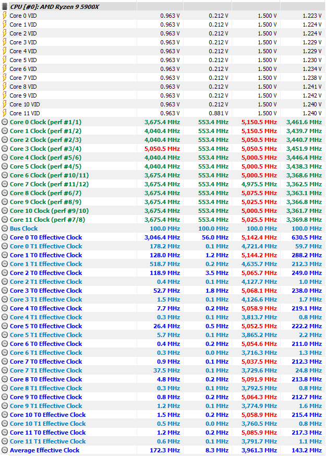Select Core 7 T1 Effective Clock label
The width and height of the screenshot is (326, 456).
point(46,370)
